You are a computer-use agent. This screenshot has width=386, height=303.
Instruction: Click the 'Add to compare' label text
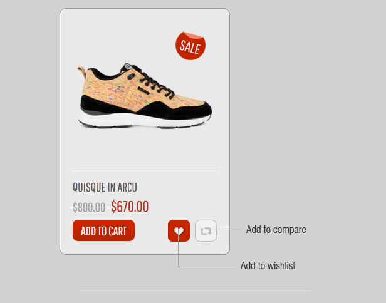(x=276, y=230)
